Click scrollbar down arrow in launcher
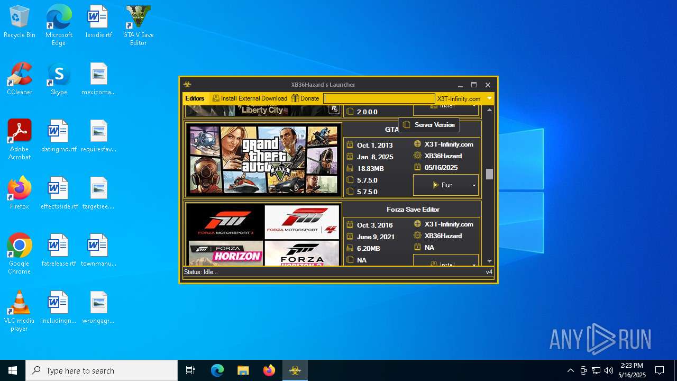The width and height of the screenshot is (677, 381). coord(489,261)
